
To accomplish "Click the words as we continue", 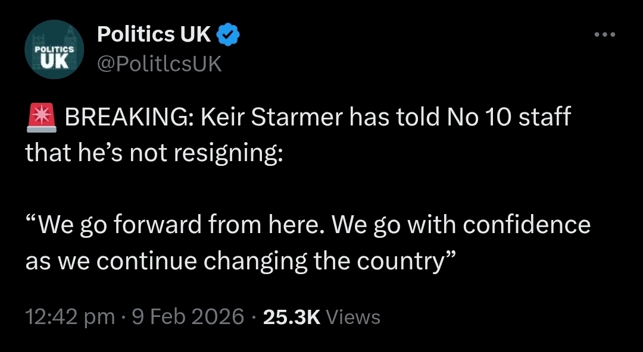I will pyautogui.click(x=111, y=261).
